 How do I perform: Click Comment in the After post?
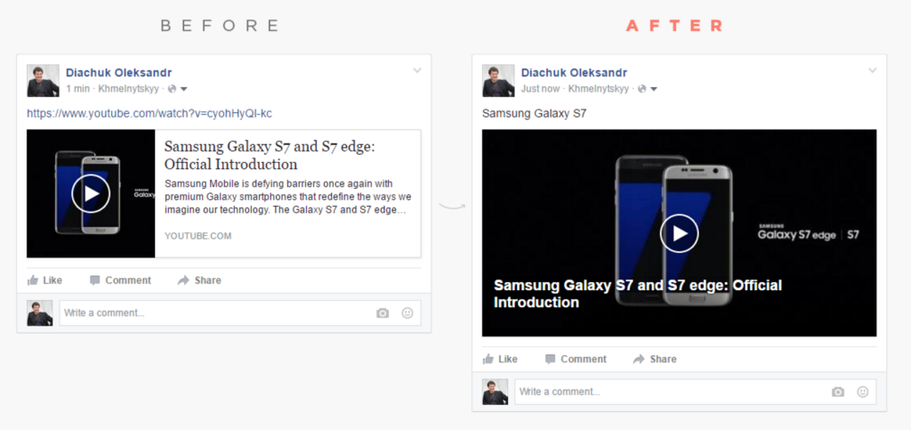pyautogui.click(x=576, y=359)
